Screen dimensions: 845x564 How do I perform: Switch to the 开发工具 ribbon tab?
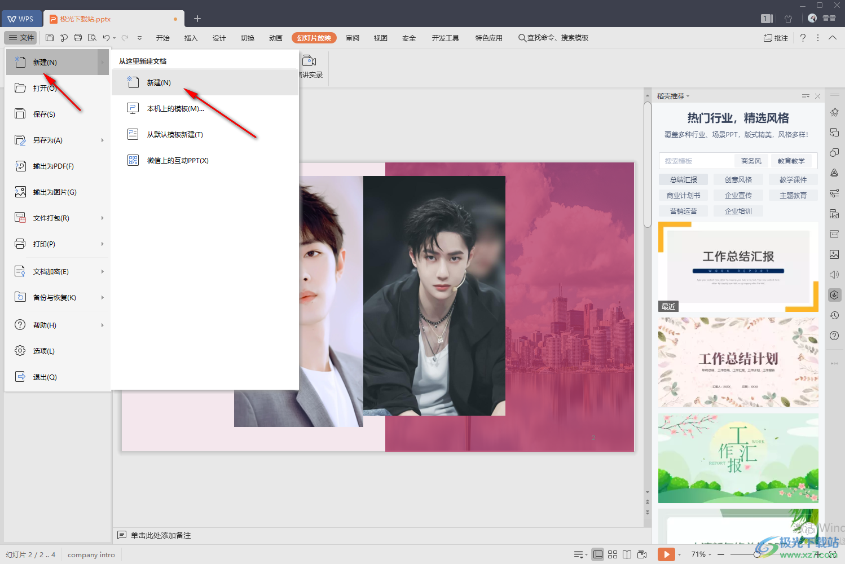(446, 38)
